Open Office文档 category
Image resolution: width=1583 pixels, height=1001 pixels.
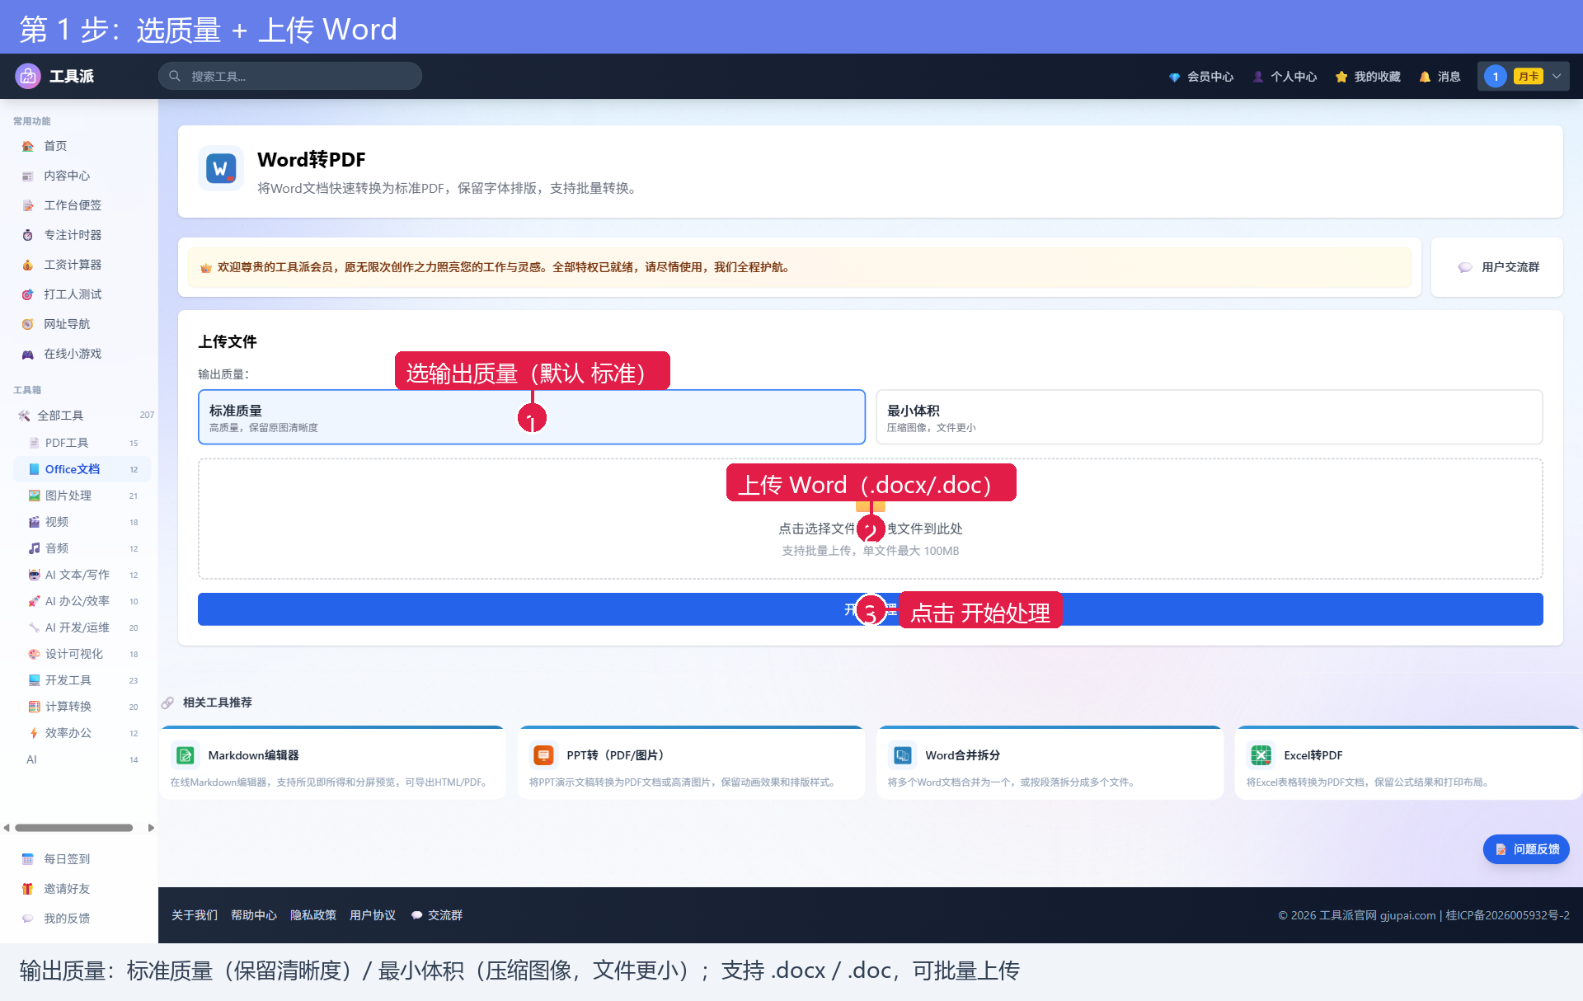point(82,469)
